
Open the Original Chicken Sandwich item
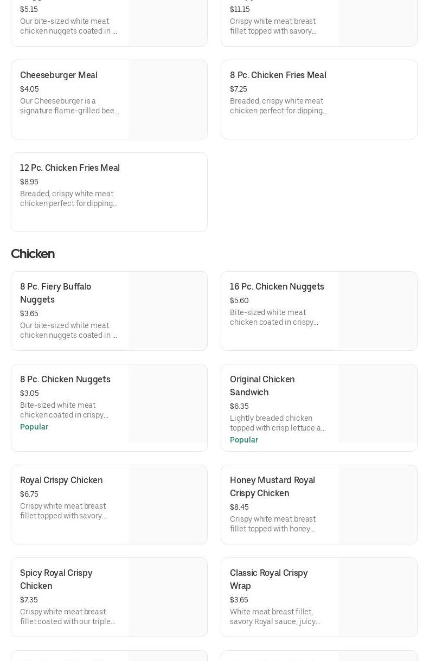(262, 386)
